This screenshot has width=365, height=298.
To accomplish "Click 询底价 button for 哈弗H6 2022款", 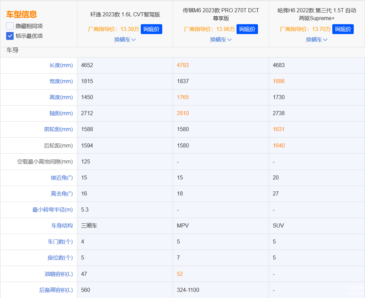I will (x=343, y=29).
